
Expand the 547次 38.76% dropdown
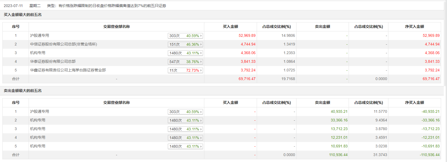pyautogui.click(x=185, y=62)
